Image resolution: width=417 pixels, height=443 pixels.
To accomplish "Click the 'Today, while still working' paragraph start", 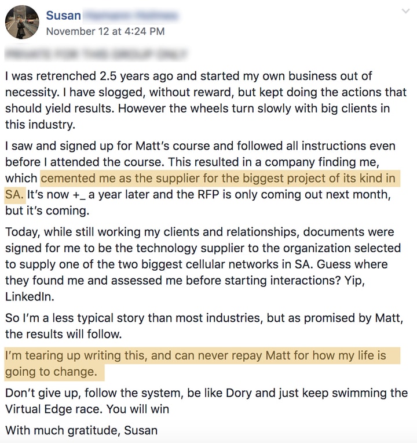I will pos(64,232).
